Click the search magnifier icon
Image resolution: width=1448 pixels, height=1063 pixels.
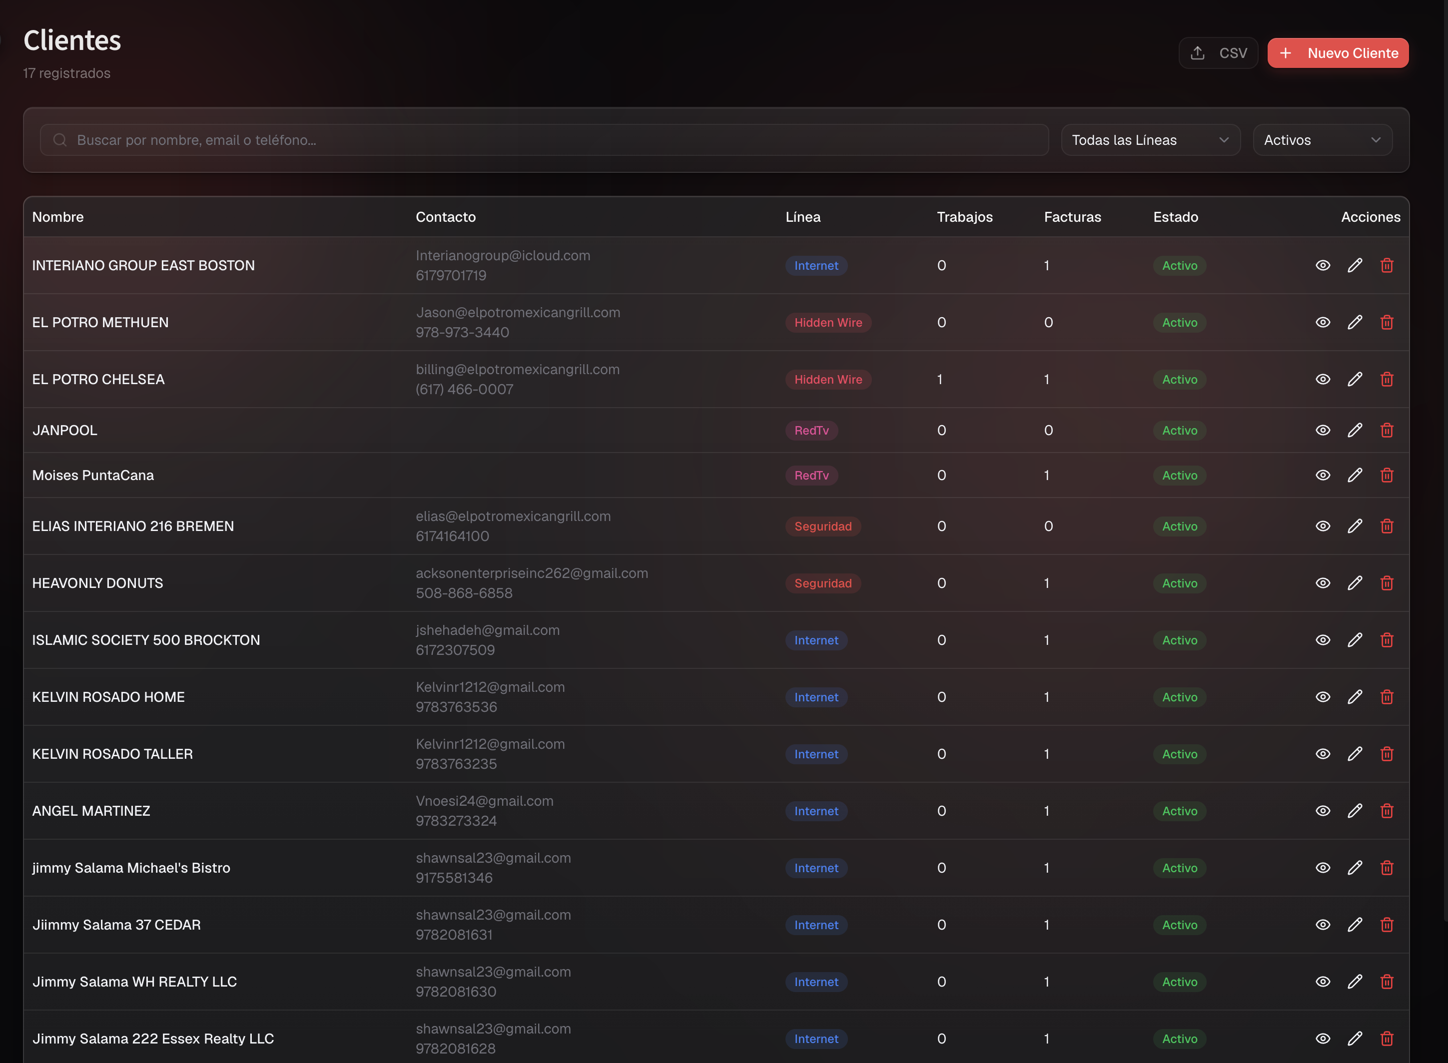coord(60,140)
